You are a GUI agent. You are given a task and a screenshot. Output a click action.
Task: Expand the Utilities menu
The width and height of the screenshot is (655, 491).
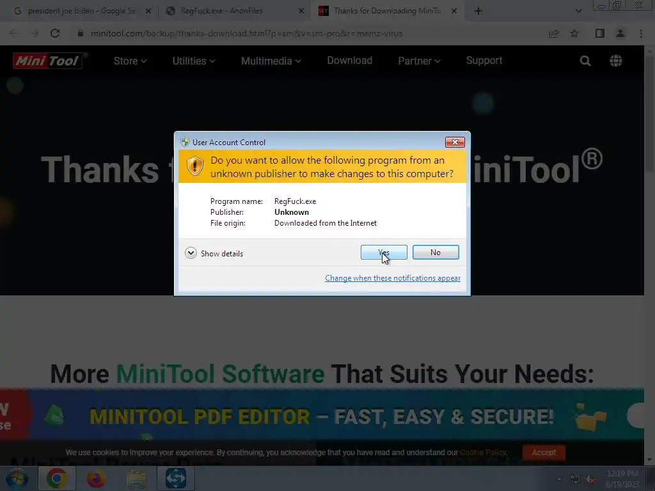(x=194, y=61)
